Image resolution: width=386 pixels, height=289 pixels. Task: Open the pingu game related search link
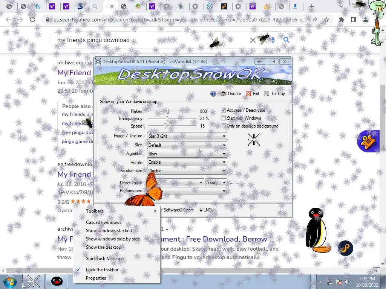tap(77, 141)
